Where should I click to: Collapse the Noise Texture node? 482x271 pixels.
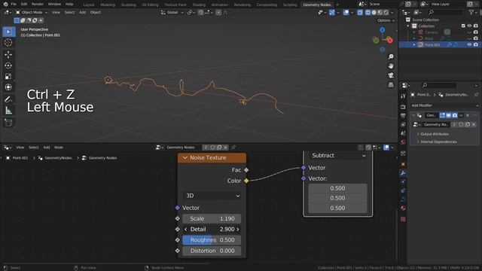click(x=185, y=157)
